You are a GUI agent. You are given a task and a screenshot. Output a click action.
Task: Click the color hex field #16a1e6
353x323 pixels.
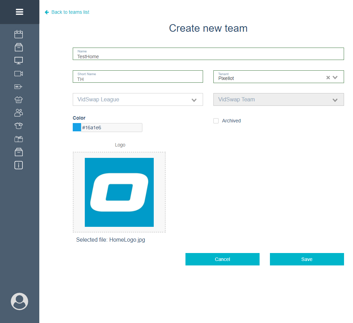point(111,128)
